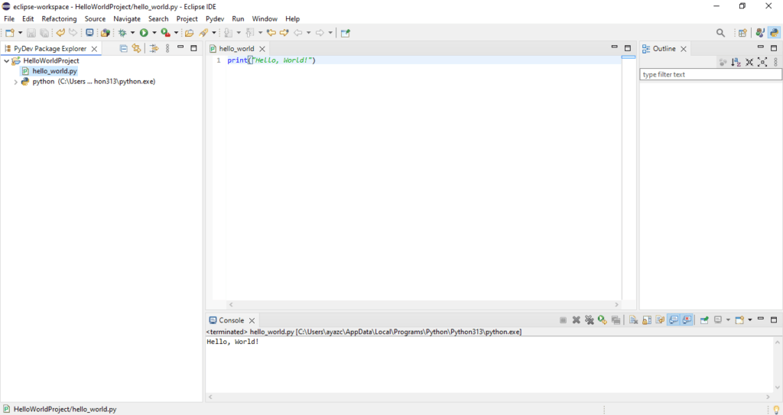This screenshot has height=415, width=783.
Task: Click the Last Edit Location icon
Action: pos(271,33)
